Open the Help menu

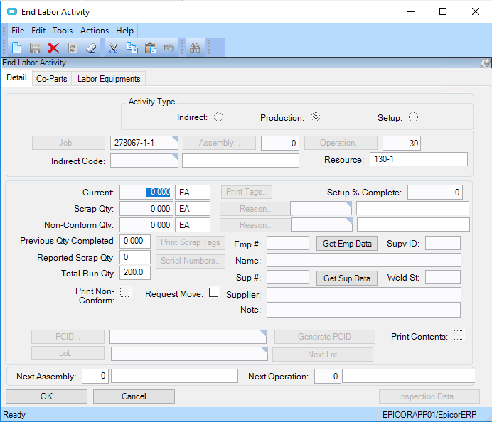tap(125, 31)
